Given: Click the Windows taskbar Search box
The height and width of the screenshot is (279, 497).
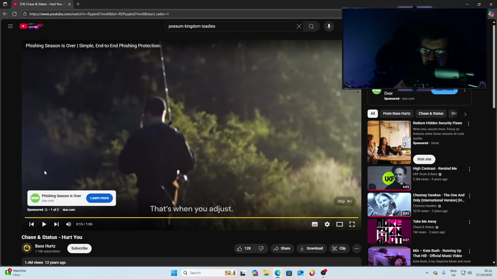Looking at the screenshot, I should (x=209, y=273).
